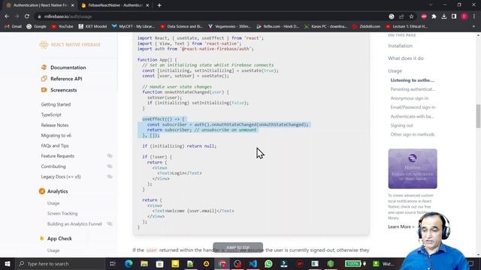
Task: Open WhatsApp from taskbar
Action: 268,263
